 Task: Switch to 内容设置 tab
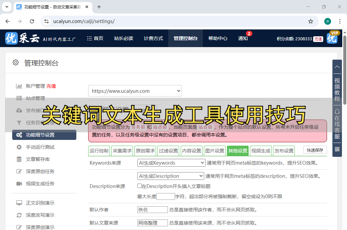(192, 151)
